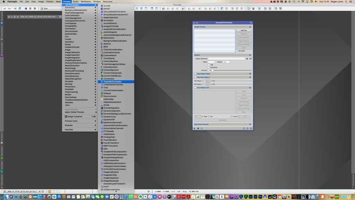
Task: Click the undo arrow in the toolbar
Action: (x=5, y=9)
